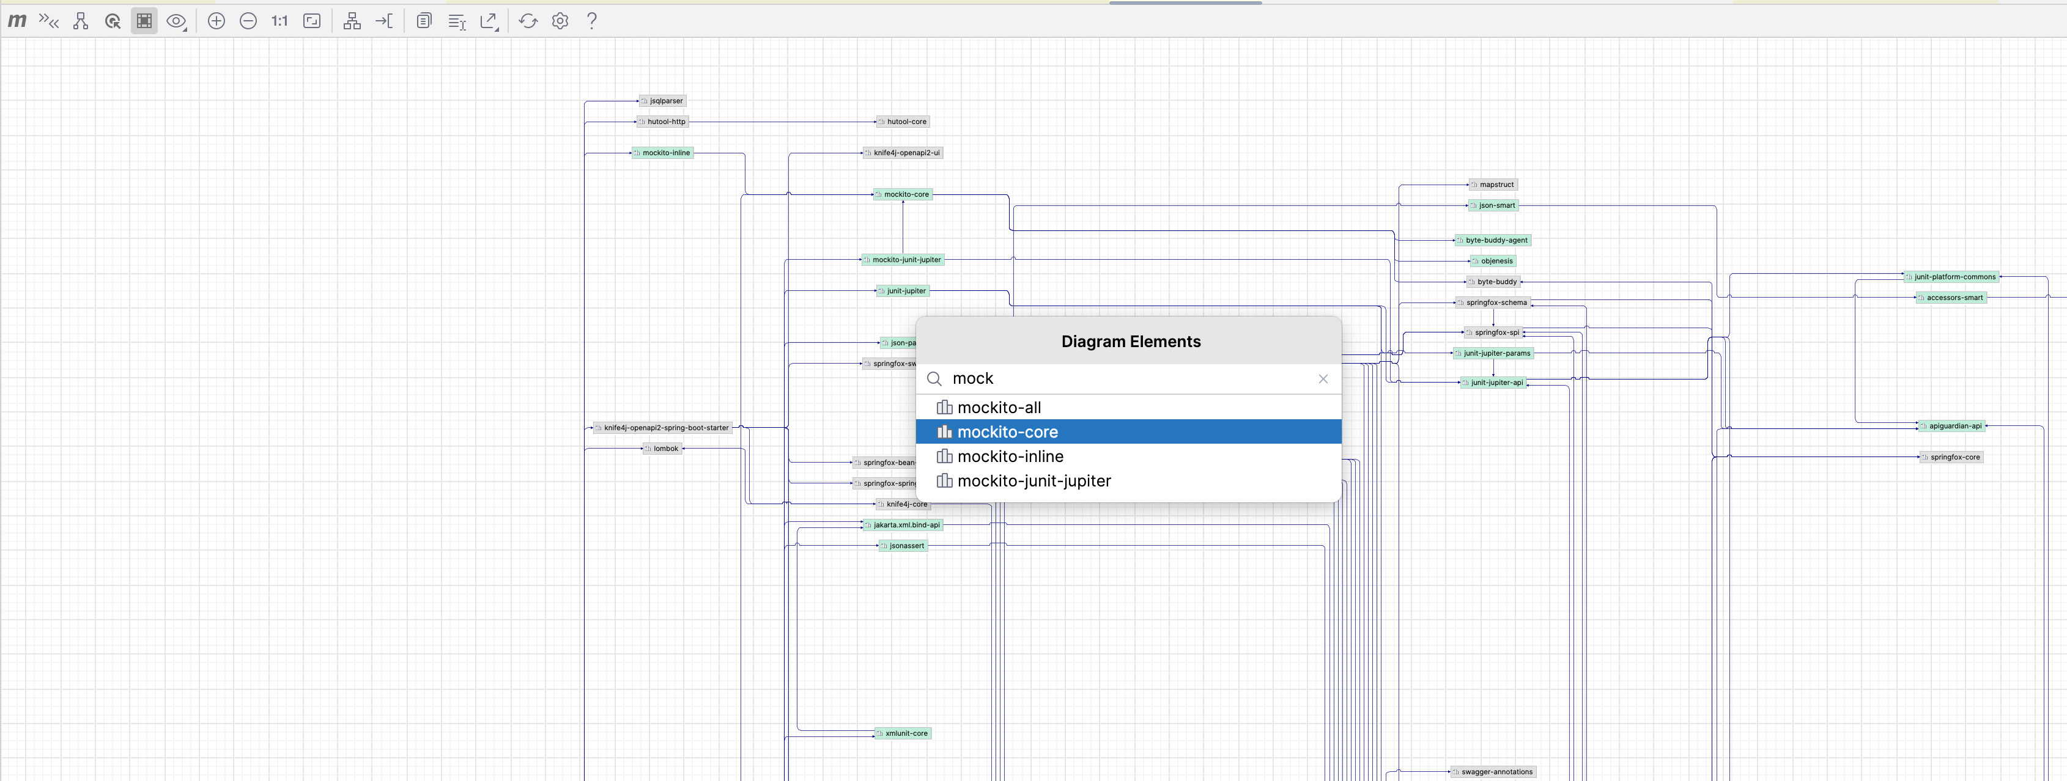Open diagram settings gear
Screen dimensions: 2067x781
coord(560,21)
